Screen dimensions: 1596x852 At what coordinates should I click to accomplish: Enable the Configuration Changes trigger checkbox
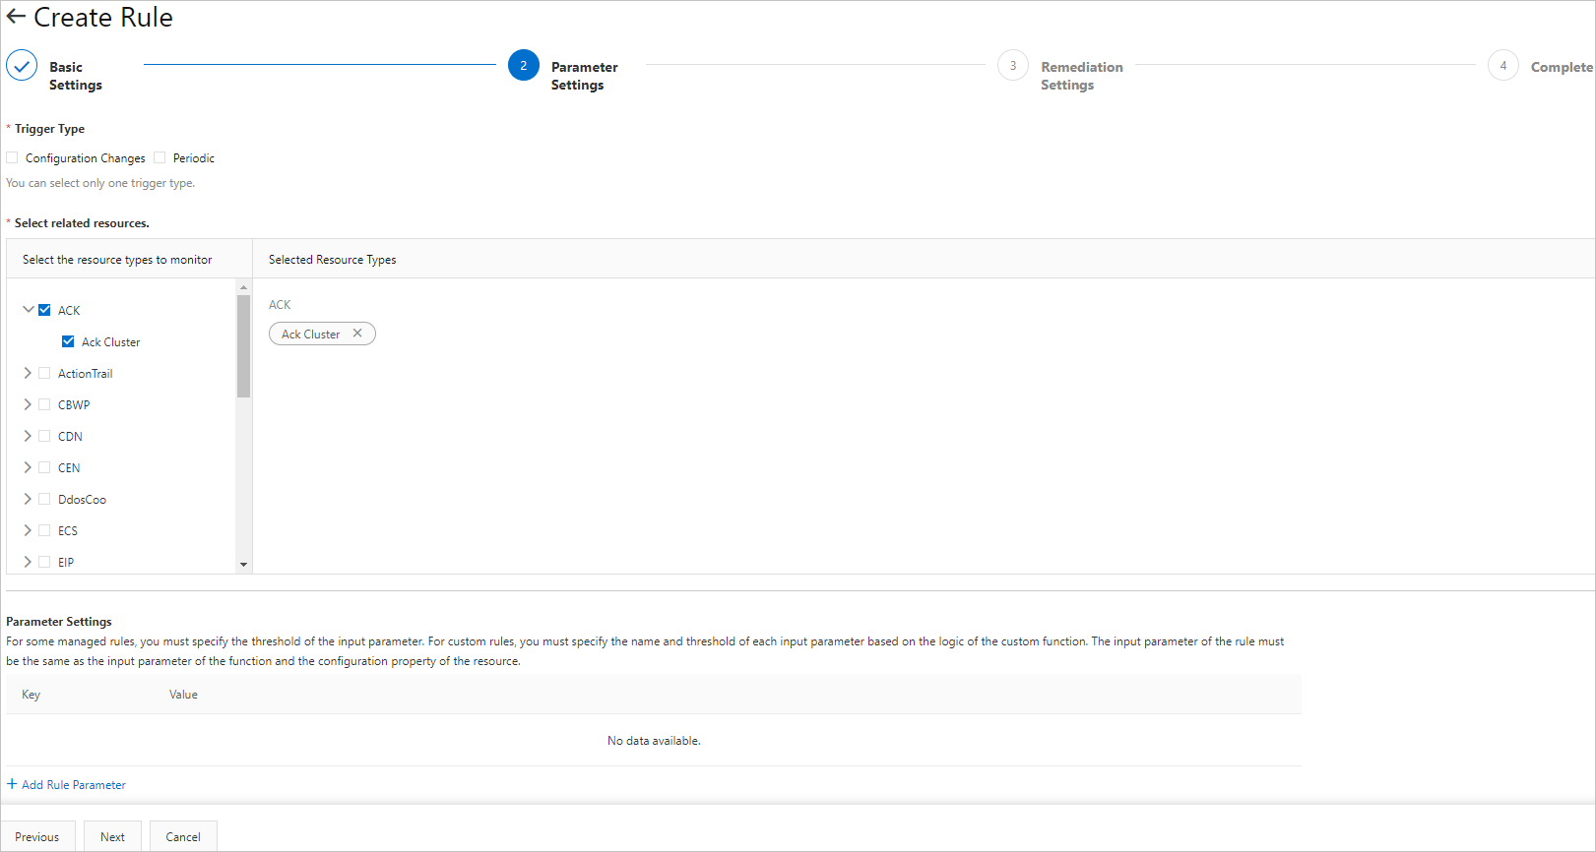[x=12, y=157]
